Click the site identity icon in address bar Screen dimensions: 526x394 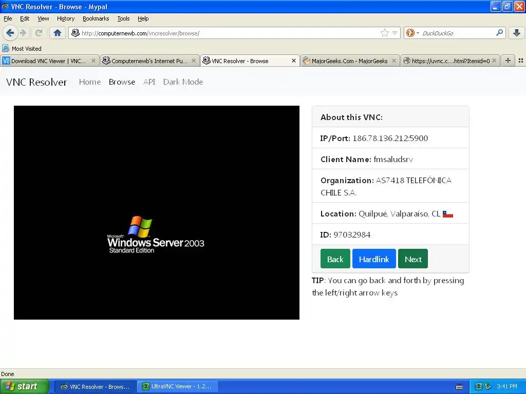pyautogui.click(x=76, y=33)
